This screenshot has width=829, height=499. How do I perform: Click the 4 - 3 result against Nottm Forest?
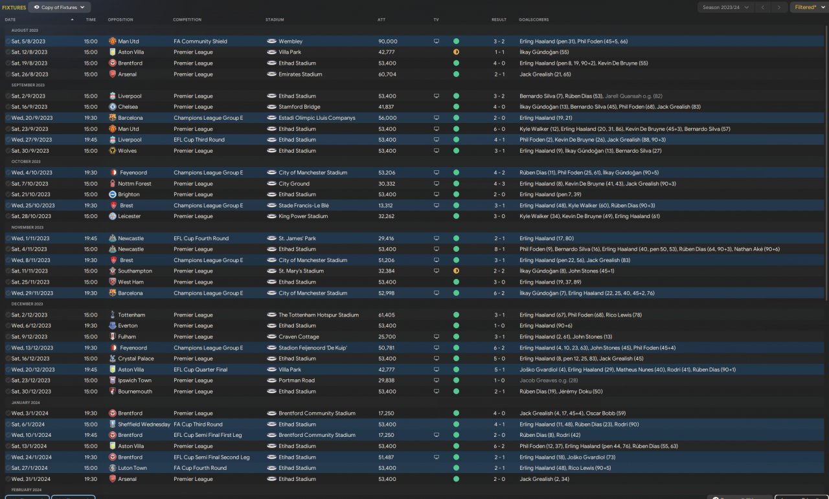pos(499,184)
